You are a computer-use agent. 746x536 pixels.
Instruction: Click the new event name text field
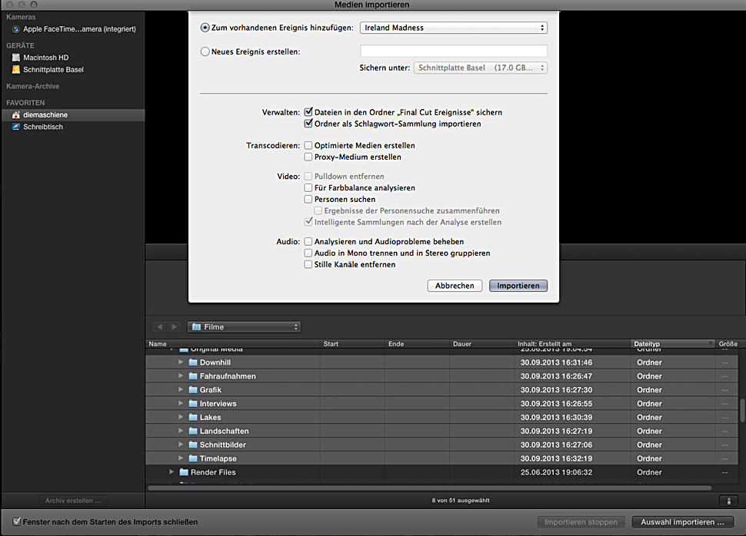click(453, 51)
